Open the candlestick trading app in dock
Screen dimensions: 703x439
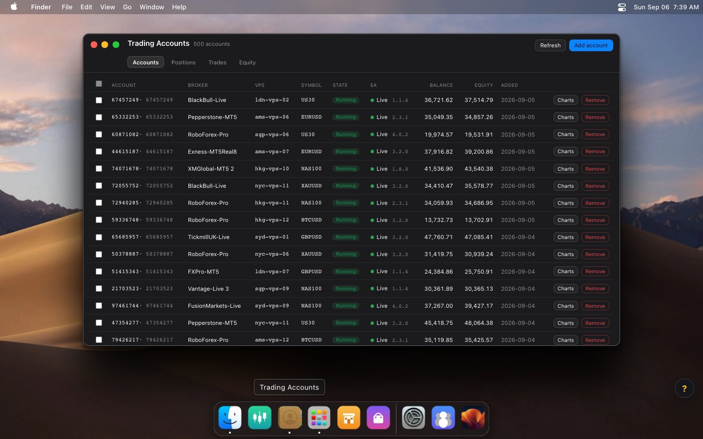pos(260,418)
